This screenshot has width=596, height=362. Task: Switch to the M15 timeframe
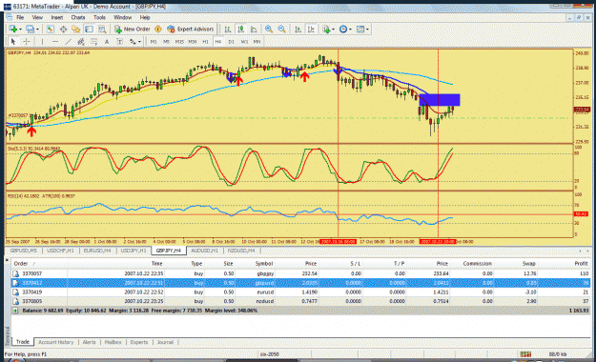tap(179, 42)
